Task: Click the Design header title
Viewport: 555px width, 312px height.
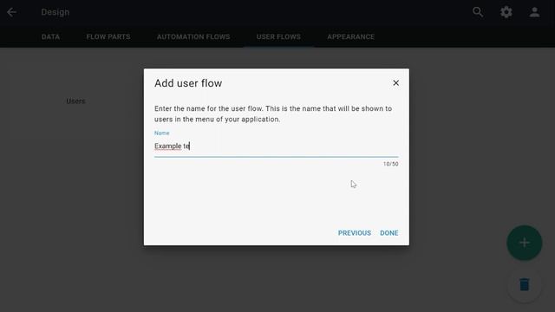Action: click(55, 12)
